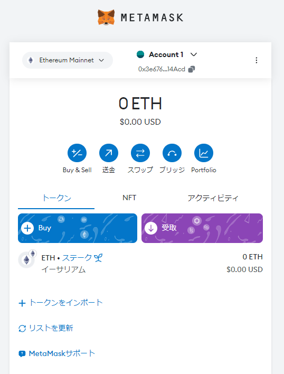Open the Portfolio chart icon
The height and width of the screenshot is (374, 284).
(x=204, y=153)
